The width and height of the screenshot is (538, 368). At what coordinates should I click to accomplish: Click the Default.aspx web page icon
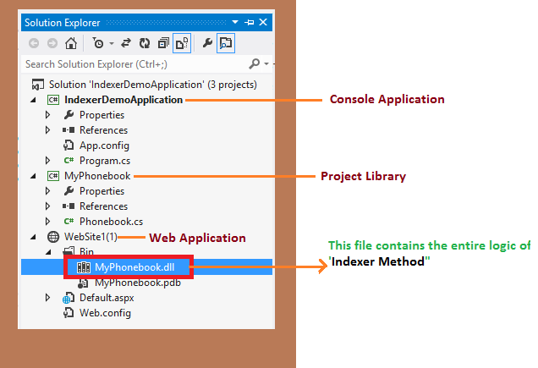69,298
